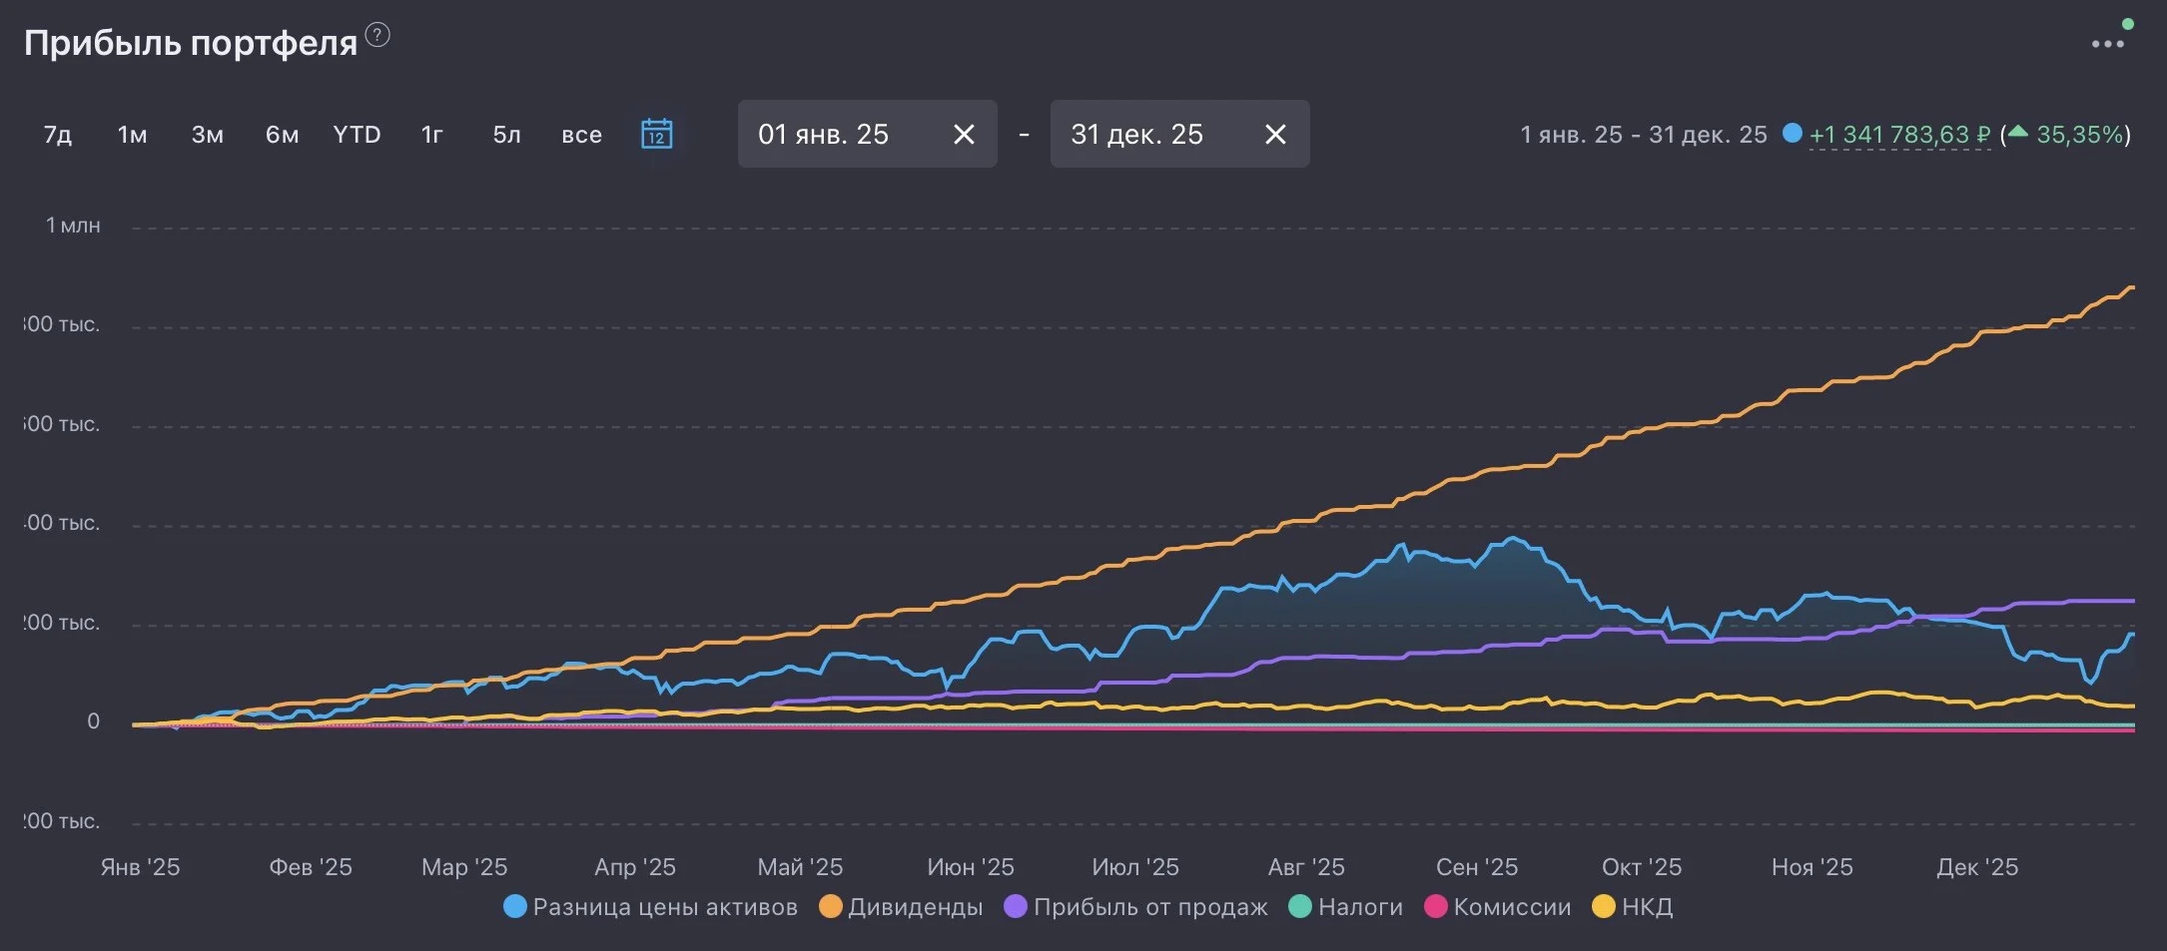Open the calendar date range picker
The height and width of the screenshot is (951, 2167).
click(656, 134)
